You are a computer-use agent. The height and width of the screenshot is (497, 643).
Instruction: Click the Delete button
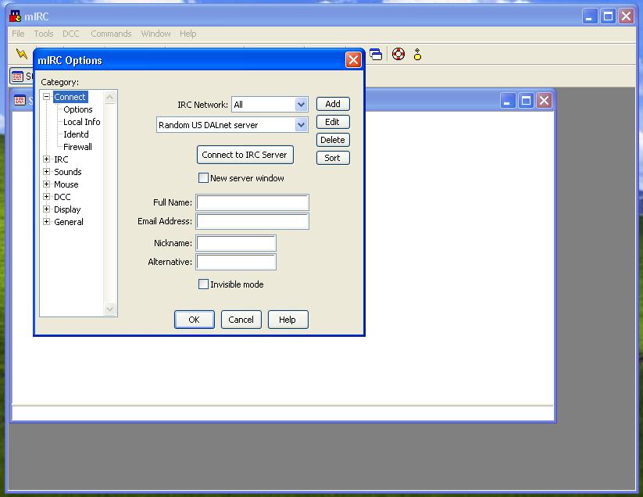point(333,140)
